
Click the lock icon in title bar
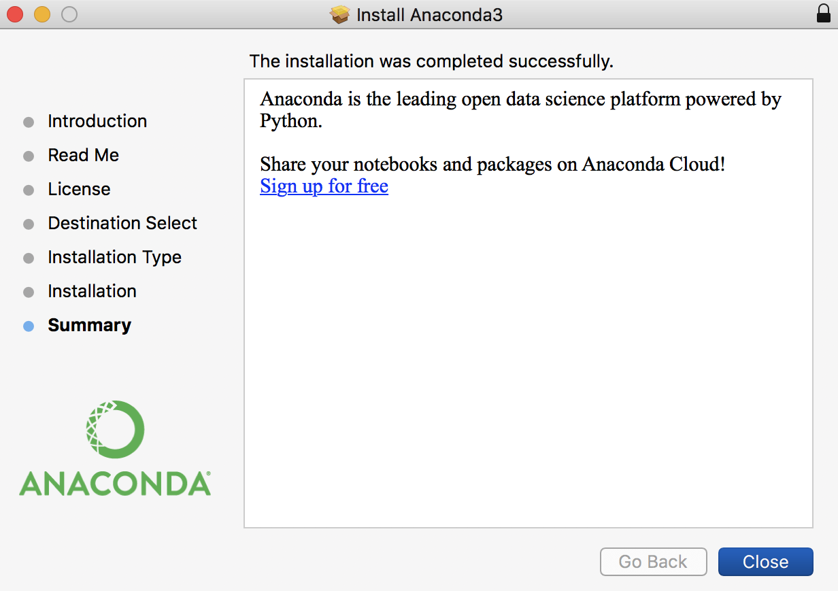point(824,14)
